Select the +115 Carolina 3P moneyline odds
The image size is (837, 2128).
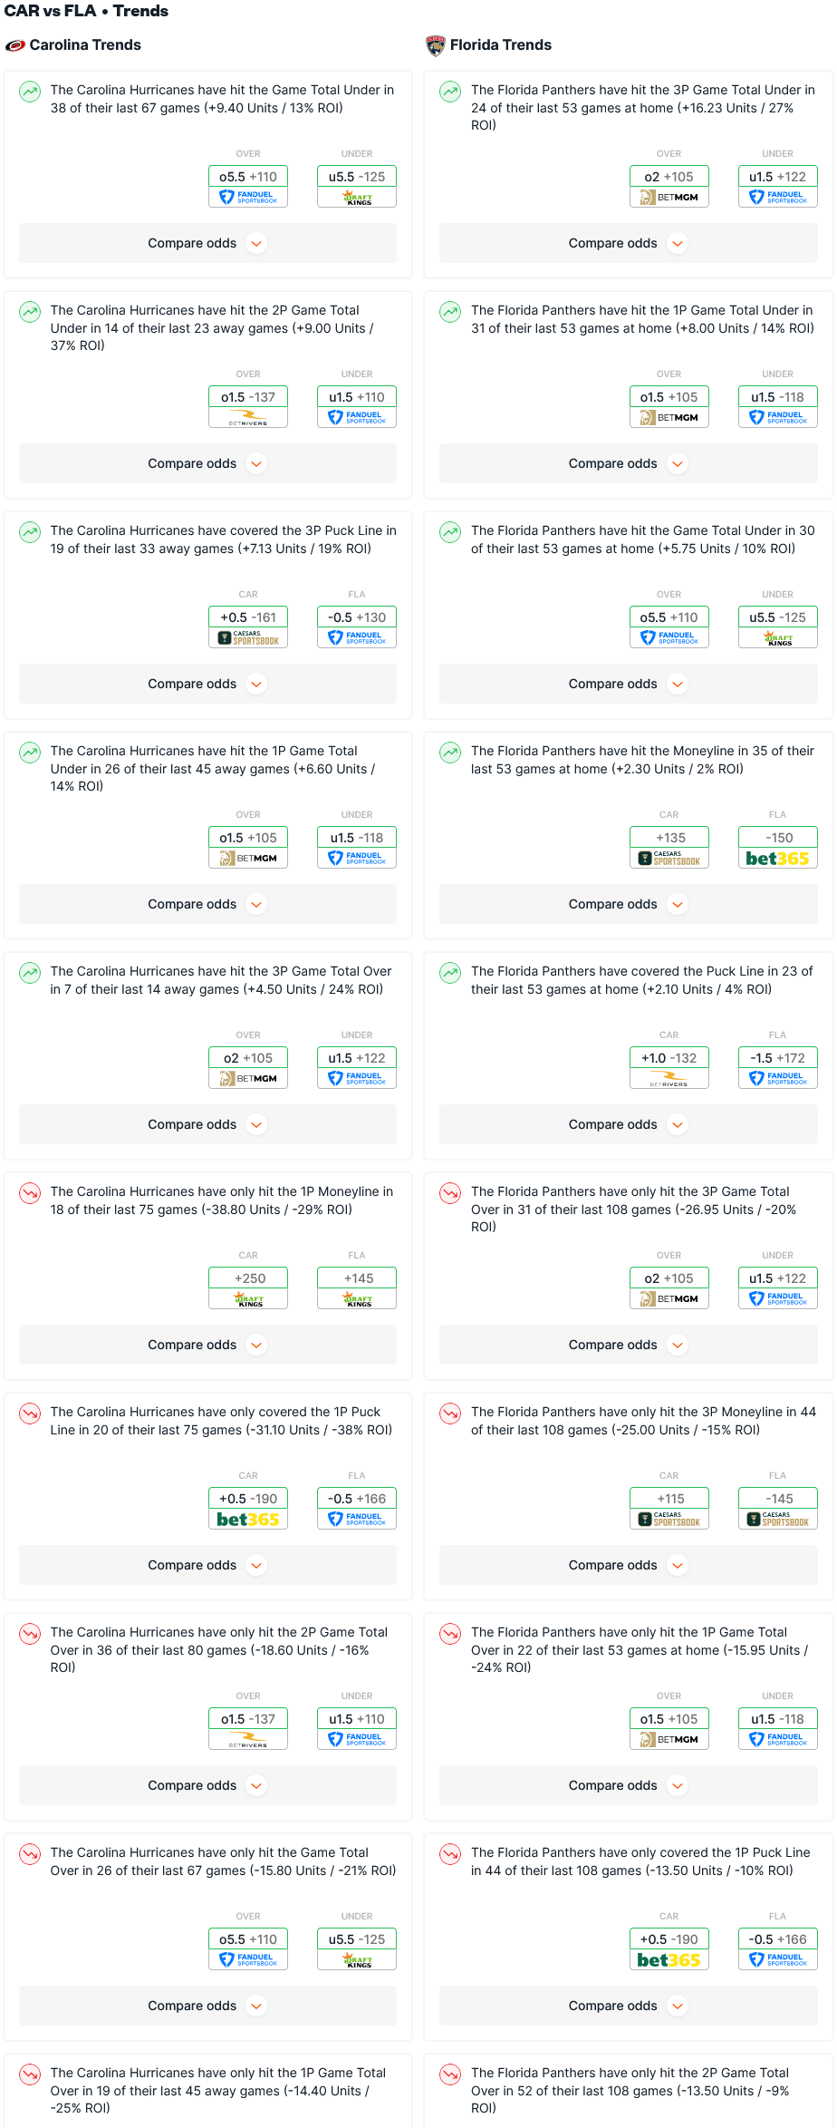point(669,1499)
